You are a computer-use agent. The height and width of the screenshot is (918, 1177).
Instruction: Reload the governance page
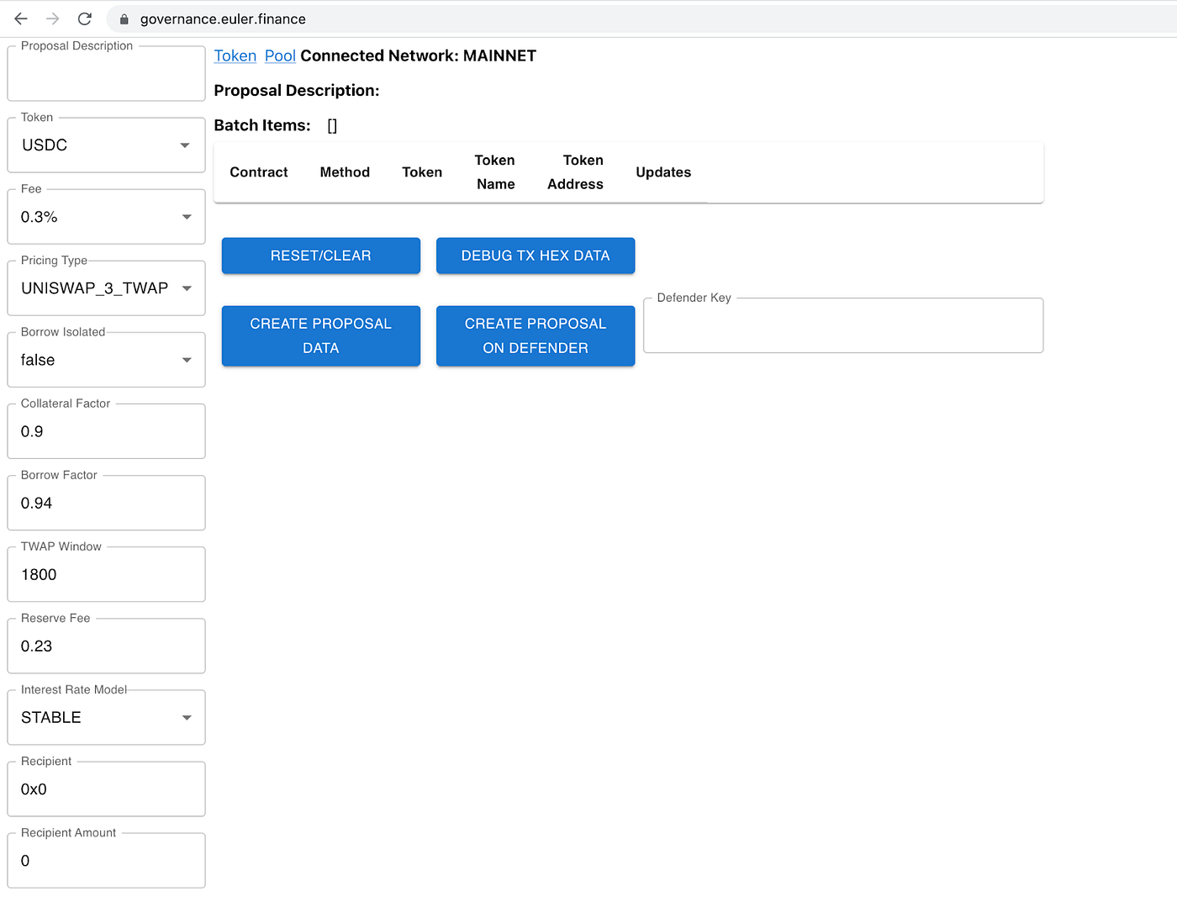click(84, 18)
